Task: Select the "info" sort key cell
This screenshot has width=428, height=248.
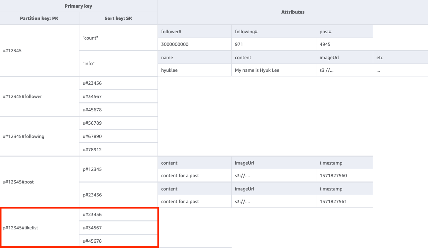Action: click(87, 63)
